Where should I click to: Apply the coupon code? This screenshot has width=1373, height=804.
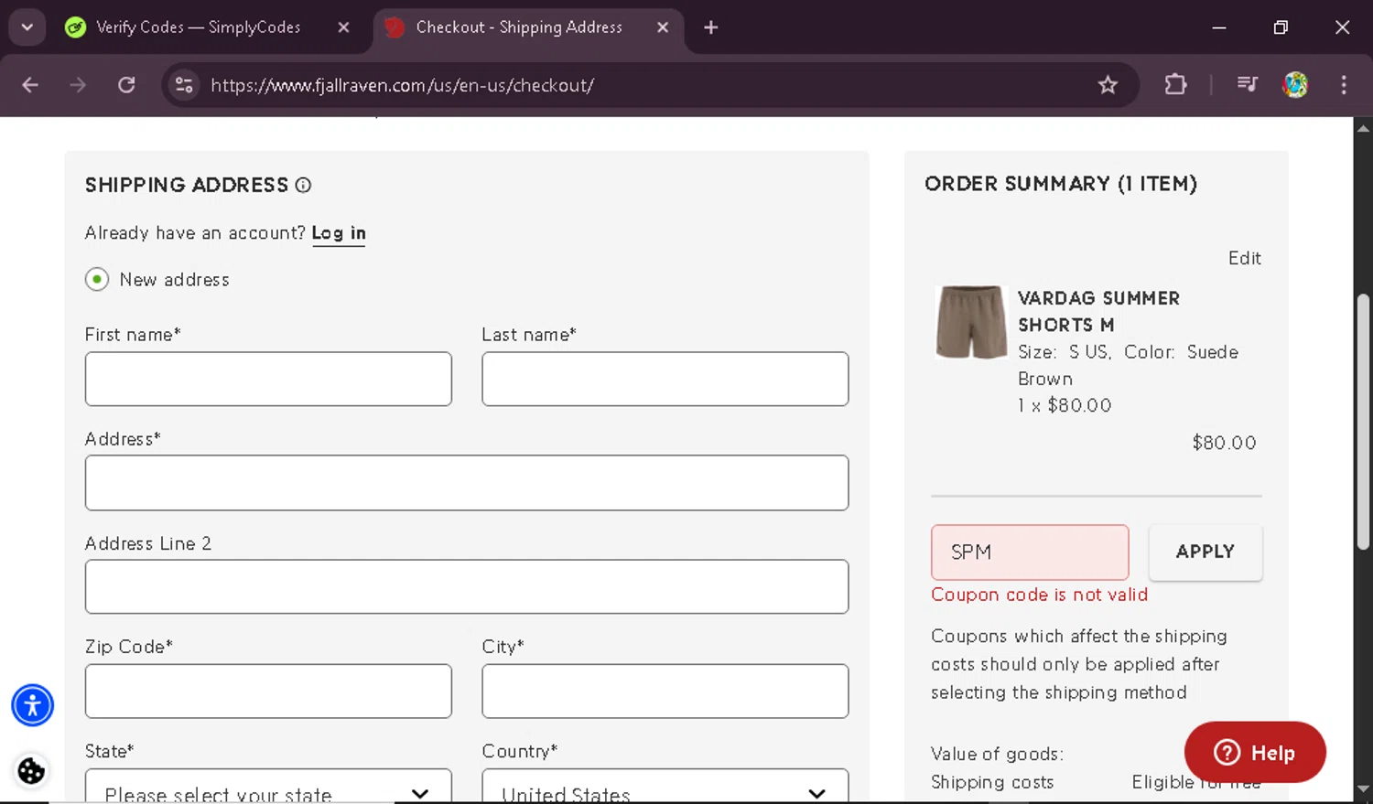[1205, 552]
